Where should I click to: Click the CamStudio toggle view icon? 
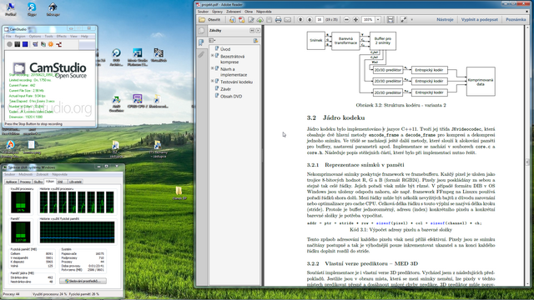(35, 44)
